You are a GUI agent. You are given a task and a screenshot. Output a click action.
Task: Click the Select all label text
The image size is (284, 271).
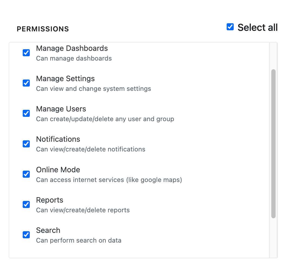coord(257,27)
